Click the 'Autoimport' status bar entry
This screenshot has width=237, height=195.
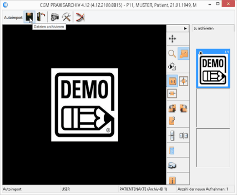[x=12, y=189]
